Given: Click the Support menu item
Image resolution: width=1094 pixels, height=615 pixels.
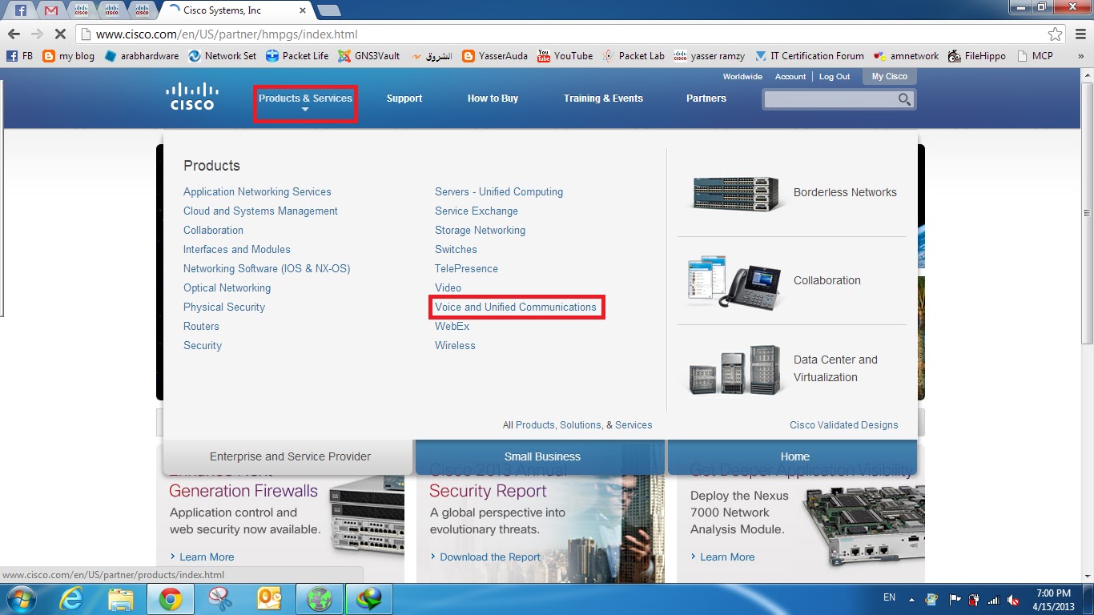Looking at the screenshot, I should (404, 98).
